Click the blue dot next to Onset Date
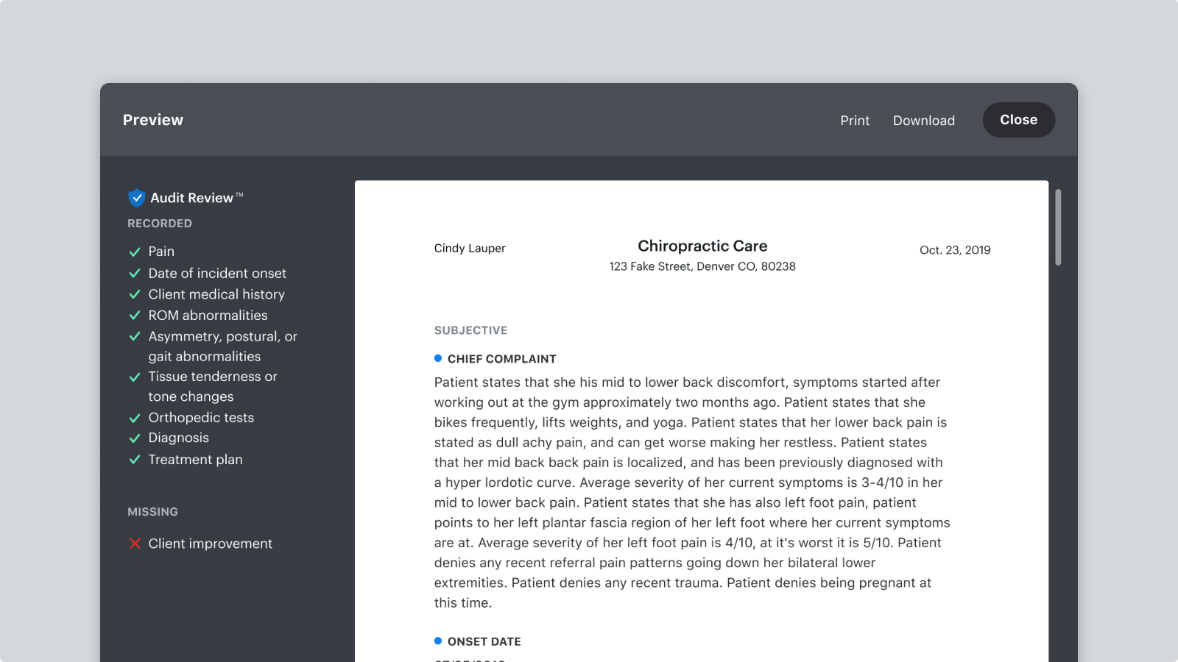This screenshot has height=662, width=1178. (438, 641)
